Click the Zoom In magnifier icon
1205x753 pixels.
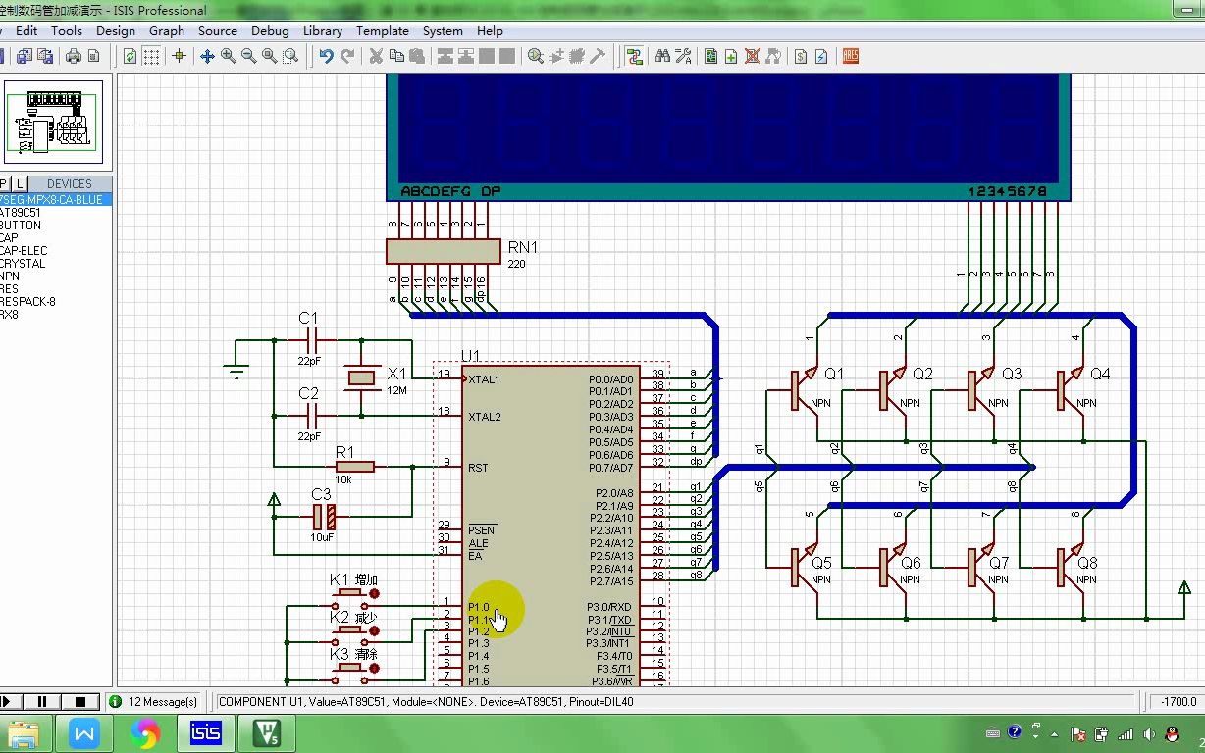[x=228, y=56]
